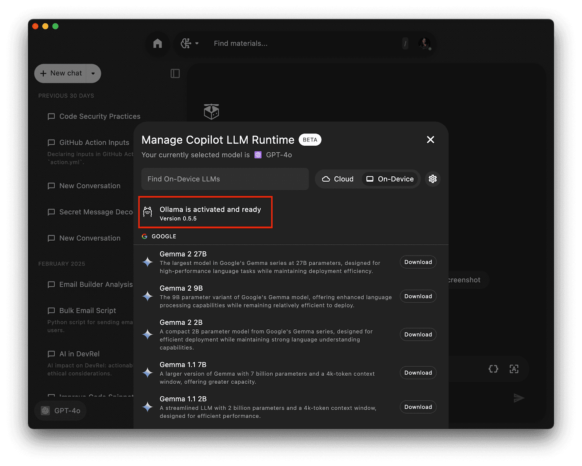Switch to the Cloud models tab
Image resolution: width=582 pixels, height=466 pixels.
click(x=338, y=179)
